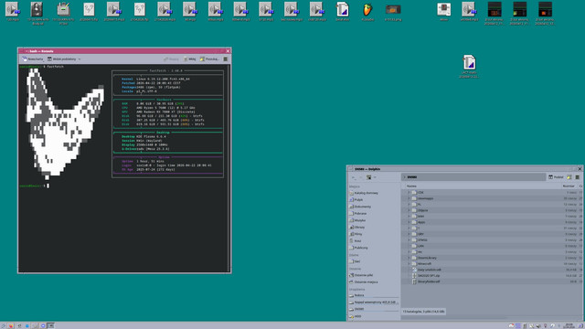
Task: Open Pulpit in Dolphin places
Action: [356, 200]
